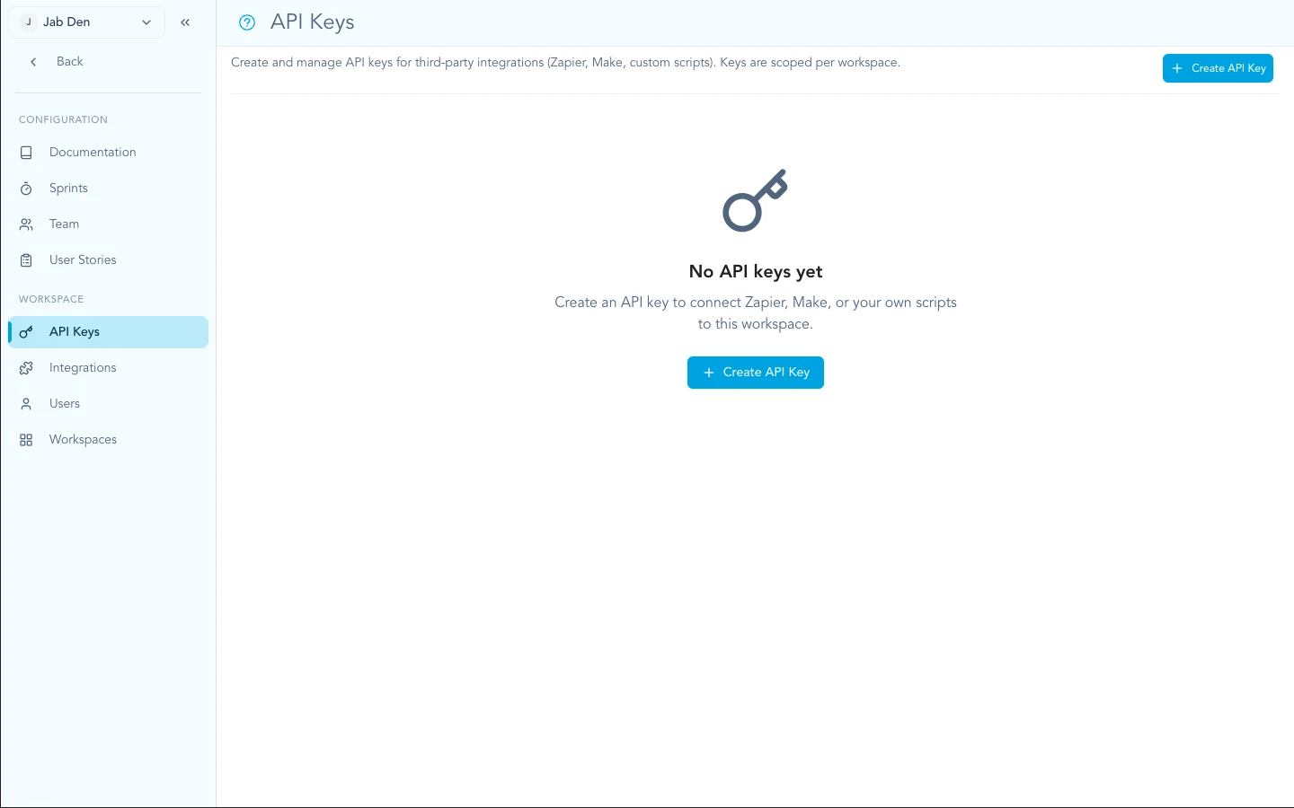Click the Back chevron arrow
Image resolution: width=1294 pixels, height=808 pixels.
33,62
